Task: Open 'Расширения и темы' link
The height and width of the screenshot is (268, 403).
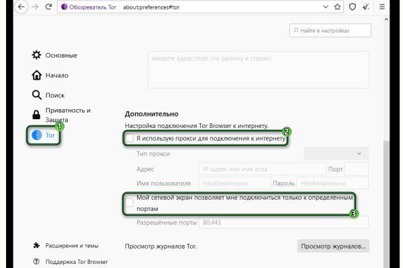Action: (71, 245)
